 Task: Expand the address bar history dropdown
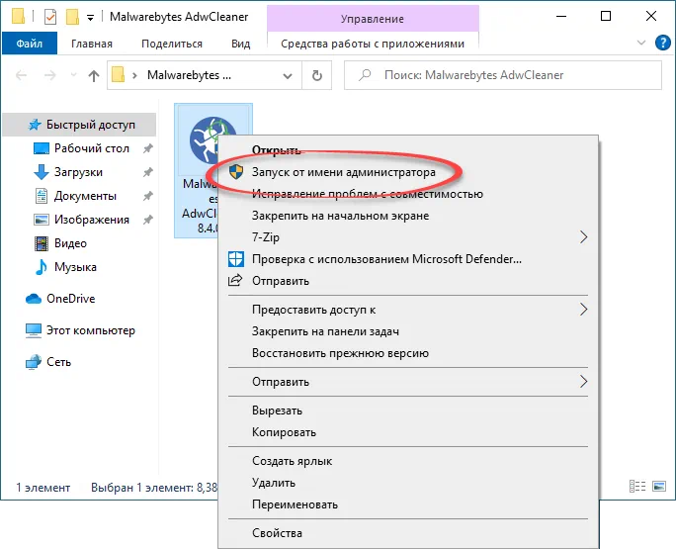point(288,76)
